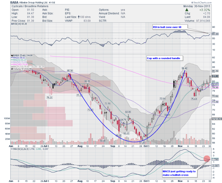The width and height of the screenshot is (222, 183).
Task: Click the 80.99 price label
Action: pos(87,81)
